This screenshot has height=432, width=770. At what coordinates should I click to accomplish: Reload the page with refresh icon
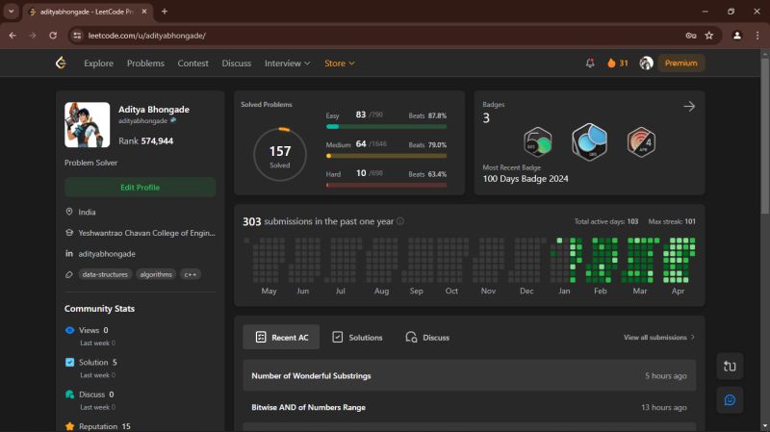tap(53, 36)
